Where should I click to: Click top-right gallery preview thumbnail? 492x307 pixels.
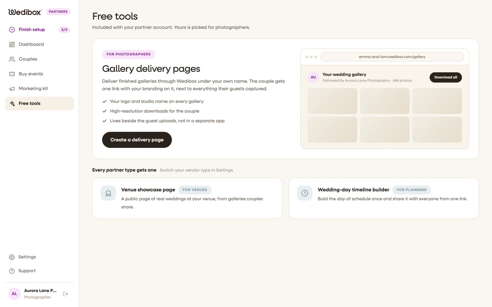(437, 101)
